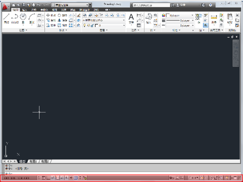243x182 pixels.
Task: Select the Layout2 (布局2) tab
Action: (45, 161)
